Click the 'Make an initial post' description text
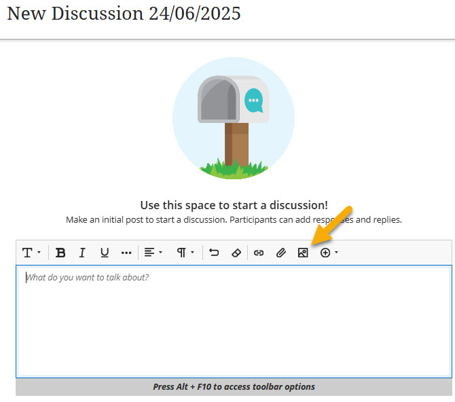Image resolution: width=455 pixels, height=402 pixels. click(234, 220)
